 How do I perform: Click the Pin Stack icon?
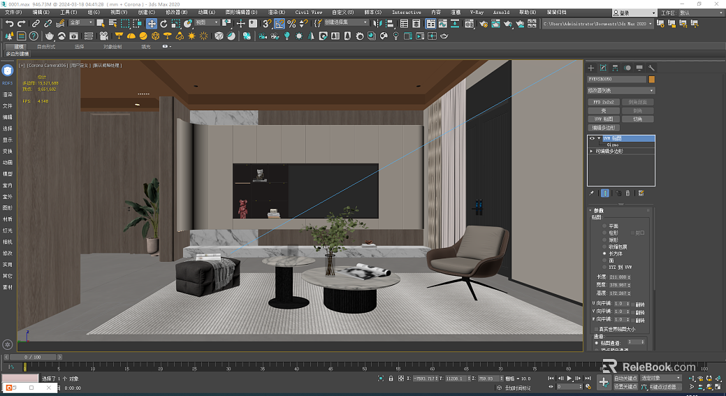click(592, 193)
